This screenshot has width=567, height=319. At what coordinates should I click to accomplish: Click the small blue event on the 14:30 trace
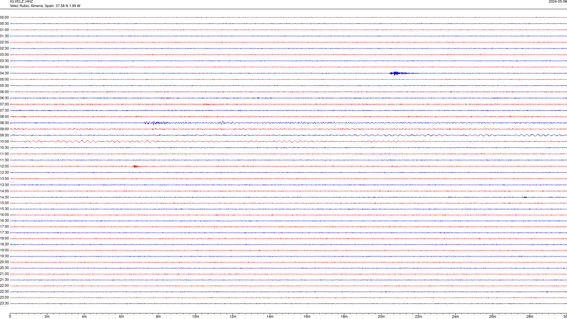pyautogui.click(x=524, y=197)
